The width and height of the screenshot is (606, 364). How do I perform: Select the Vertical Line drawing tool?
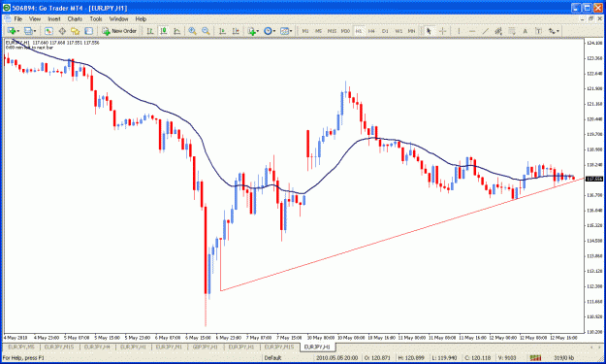coord(459,31)
